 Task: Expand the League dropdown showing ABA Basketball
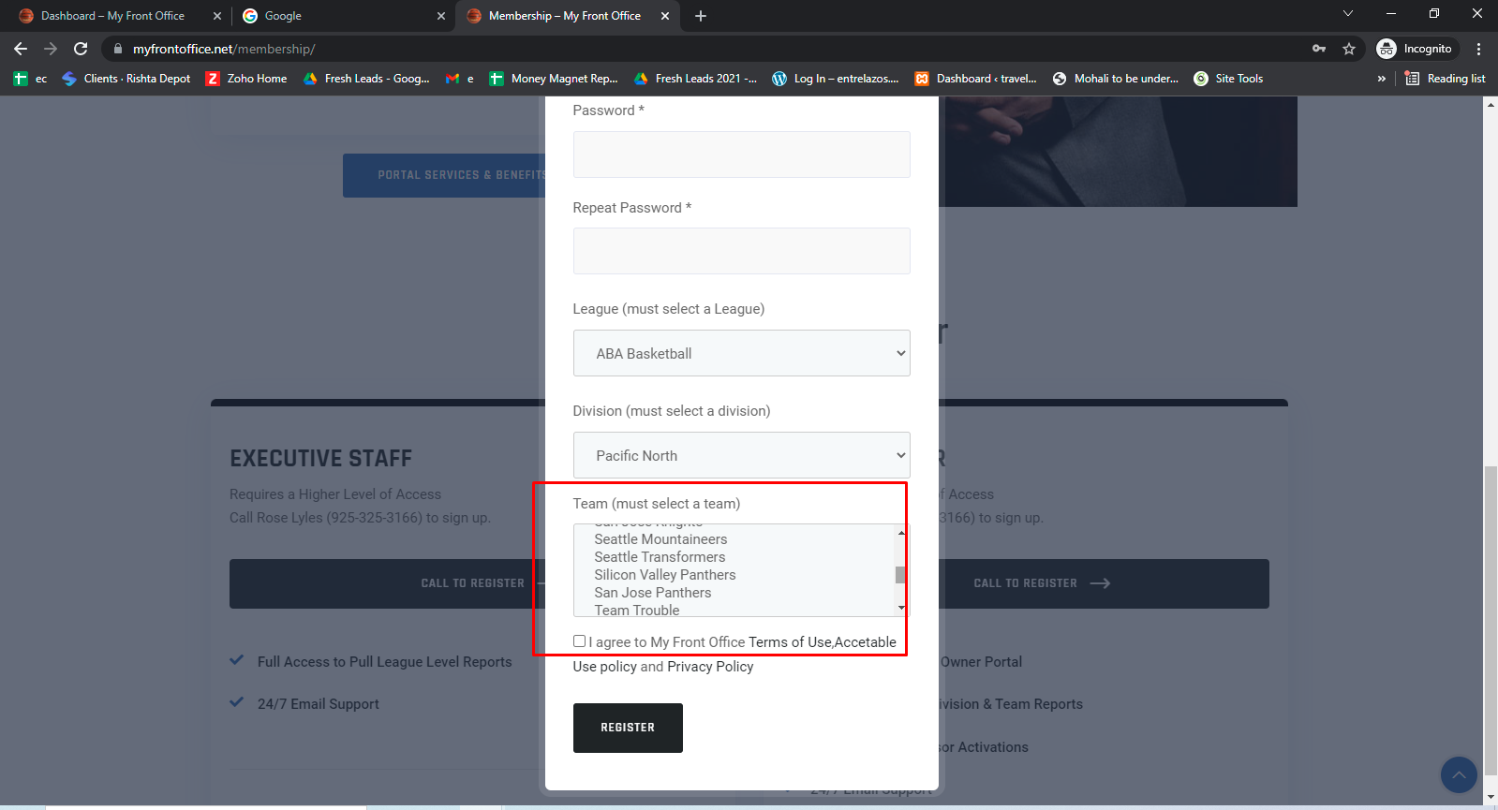(x=741, y=353)
